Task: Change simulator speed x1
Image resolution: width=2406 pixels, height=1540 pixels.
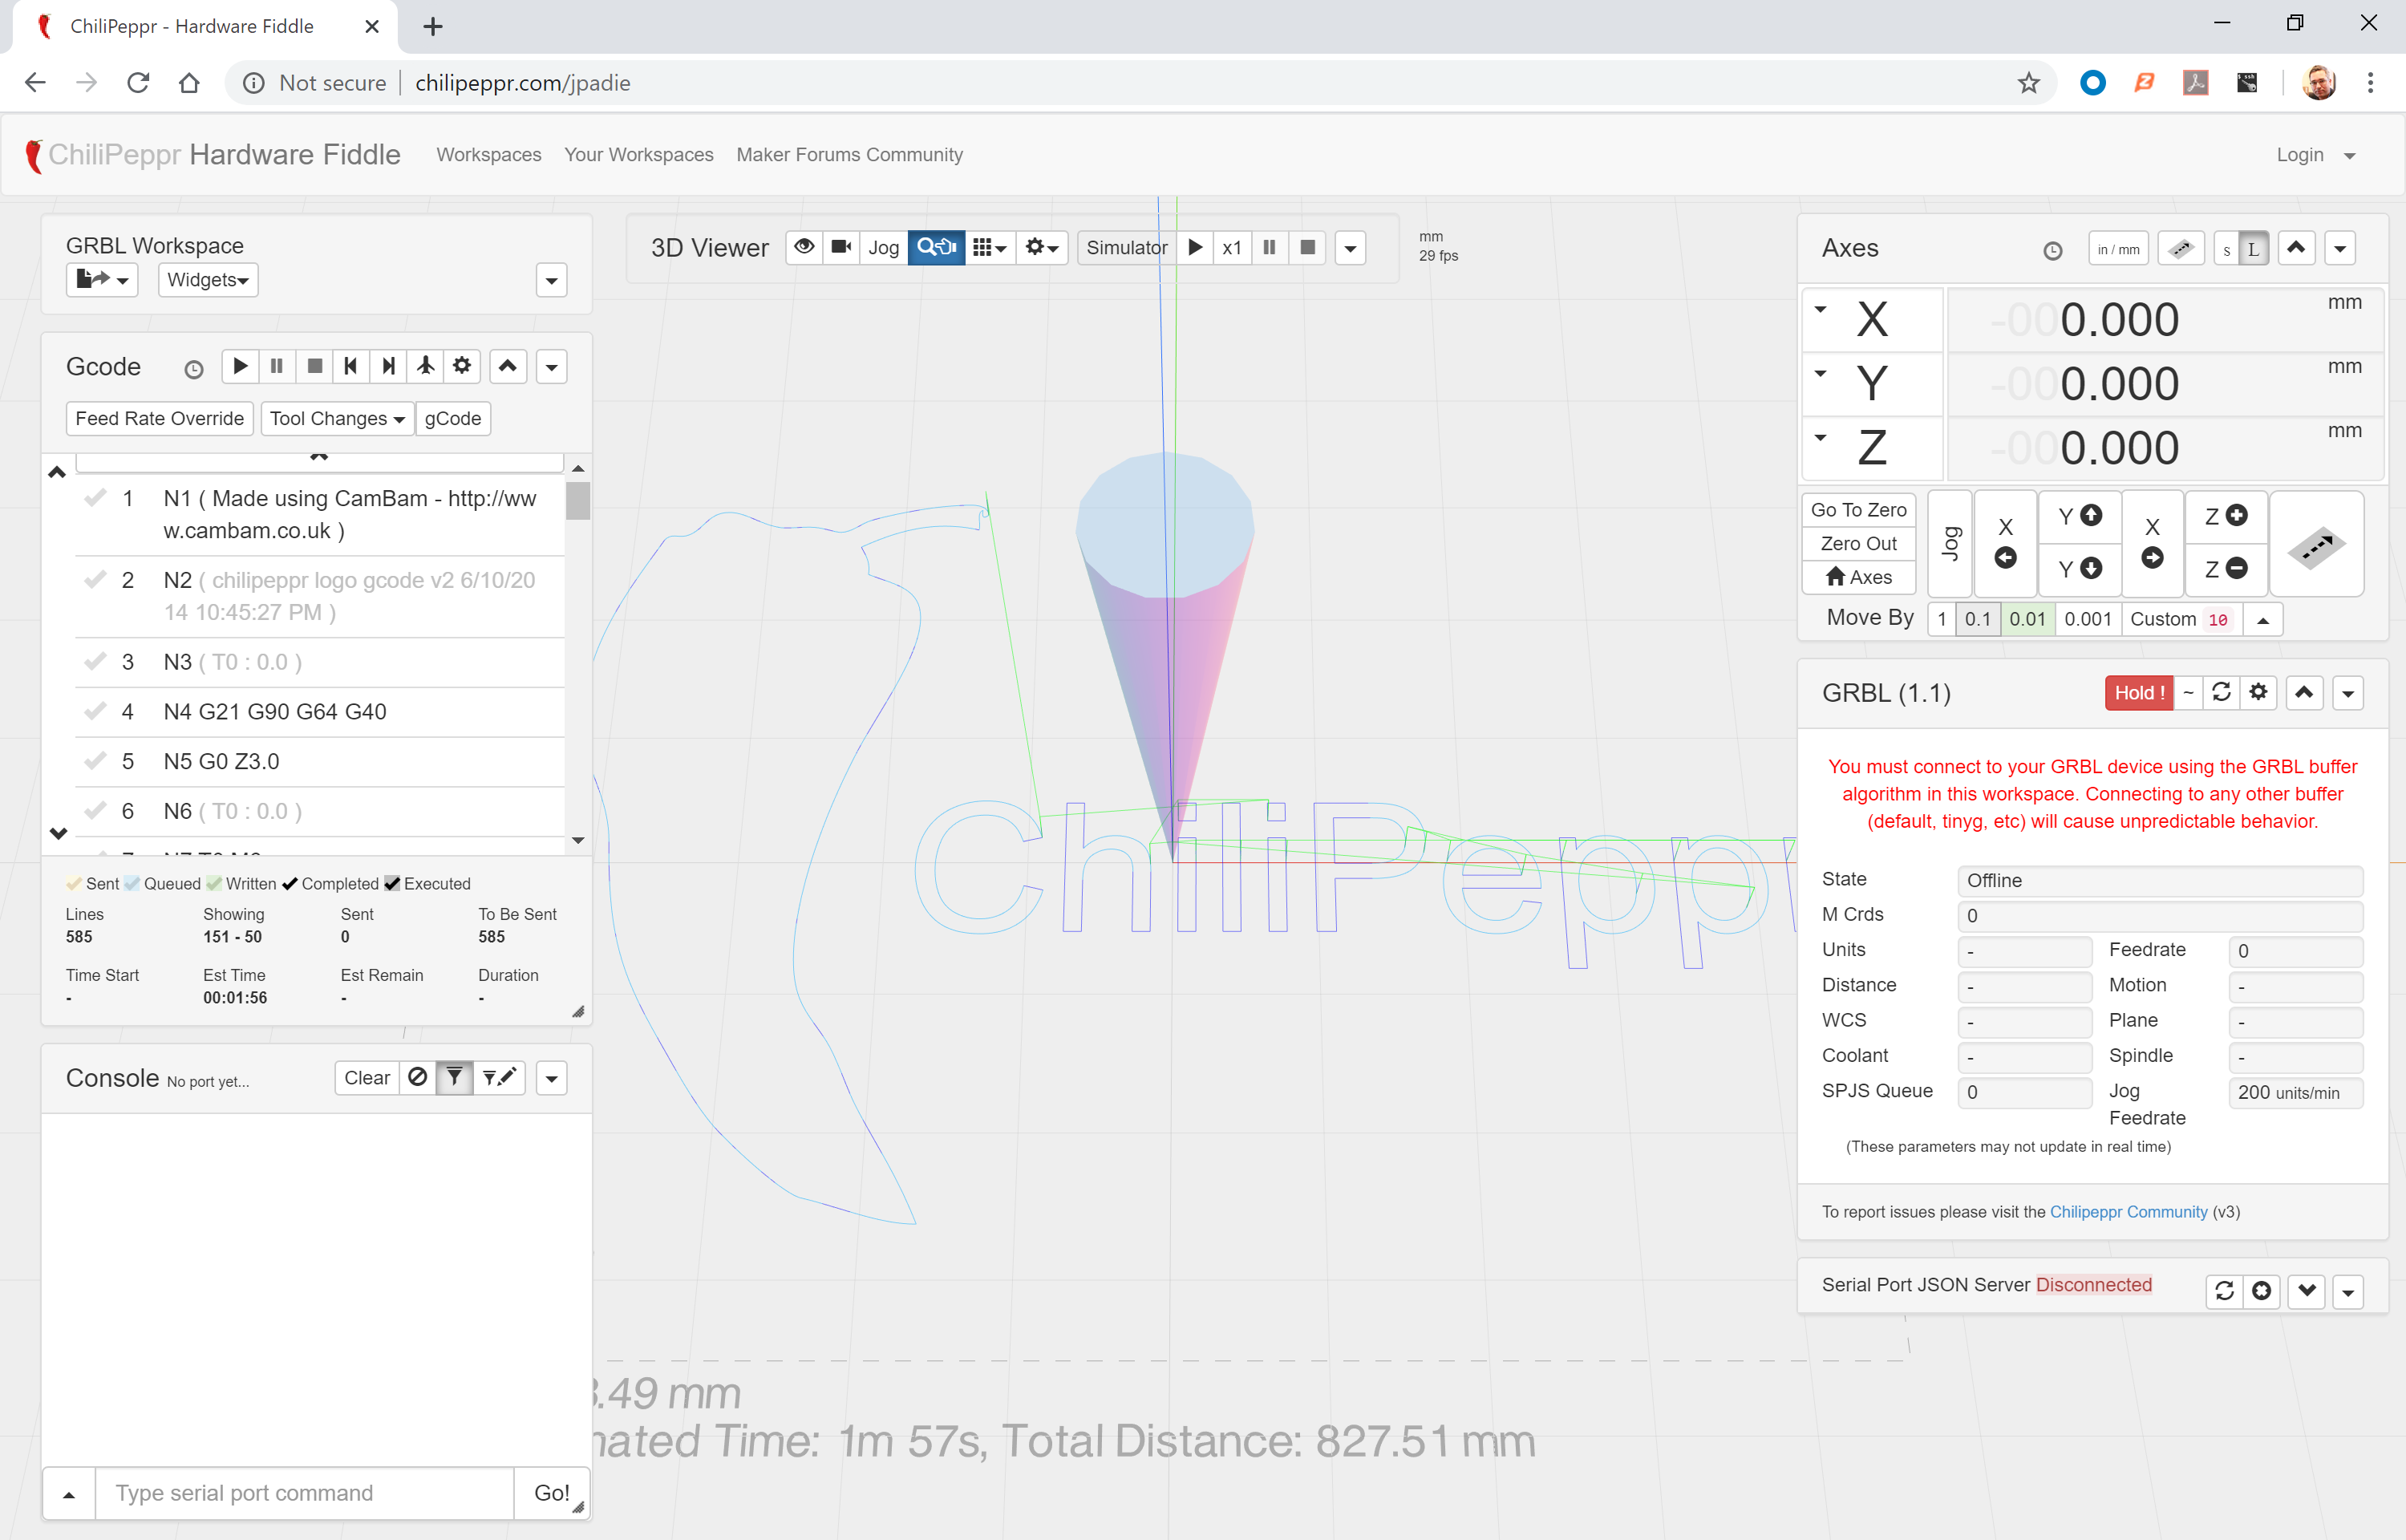Action: (1232, 247)
